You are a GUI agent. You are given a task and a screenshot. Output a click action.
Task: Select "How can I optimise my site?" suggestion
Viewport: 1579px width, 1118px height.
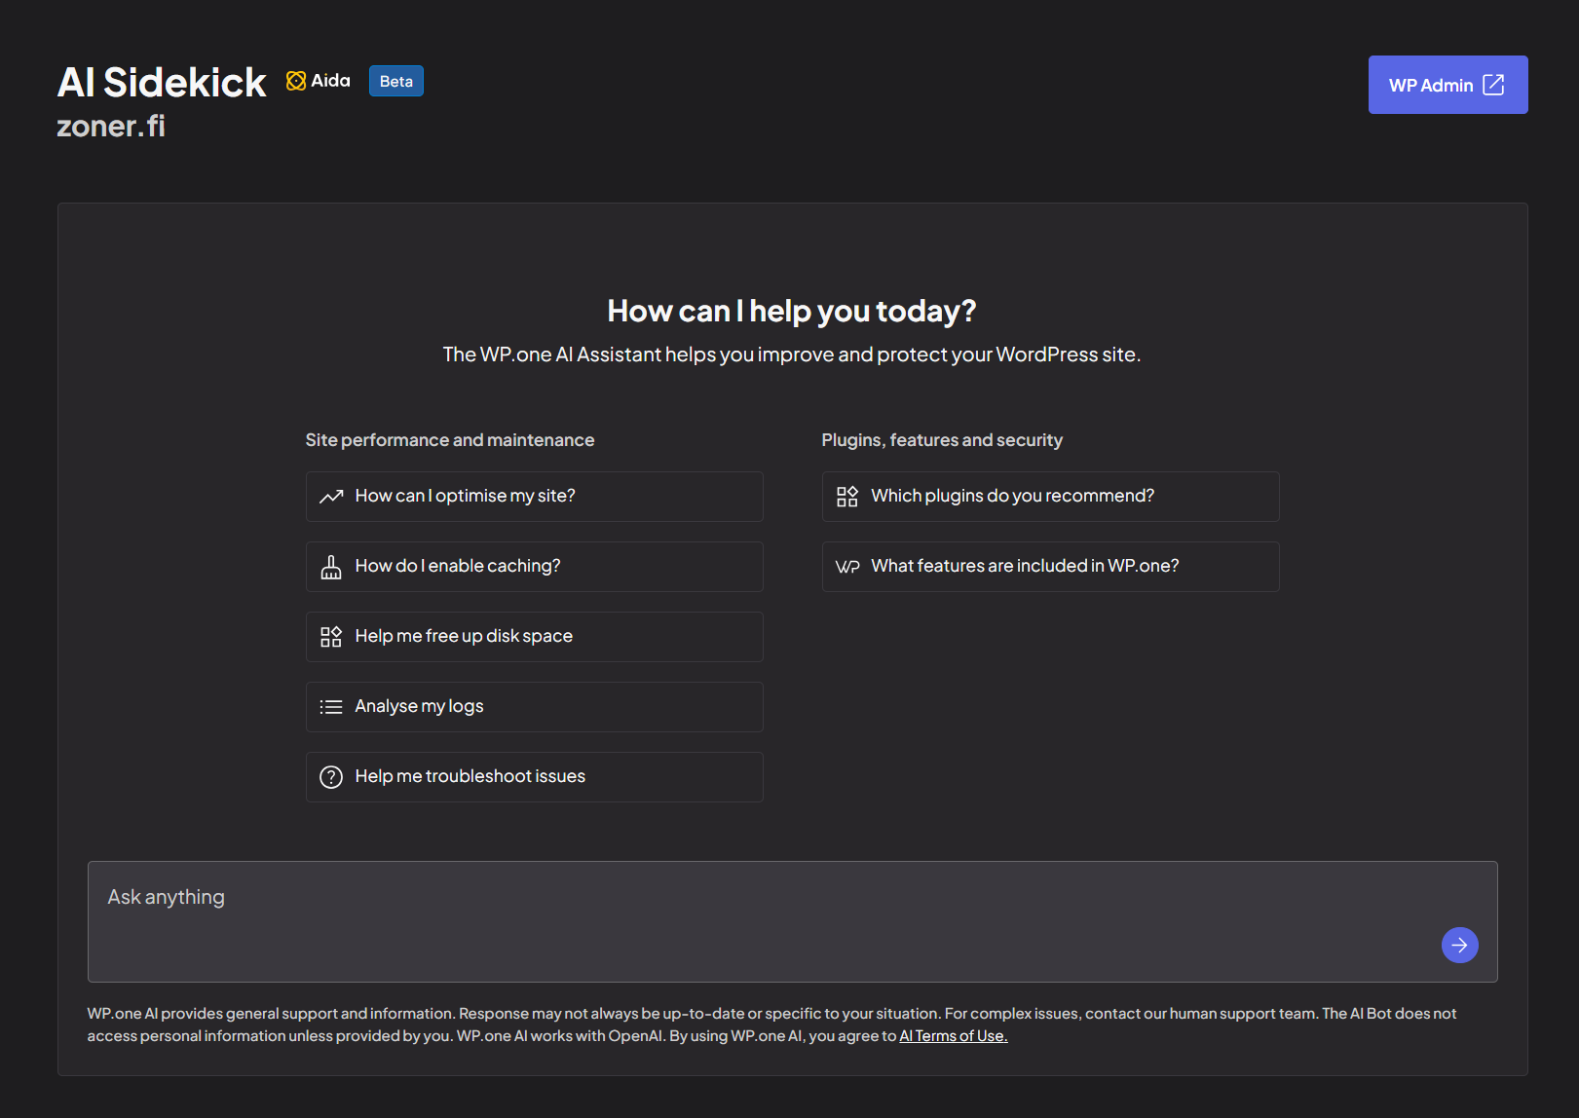[534, 497]
